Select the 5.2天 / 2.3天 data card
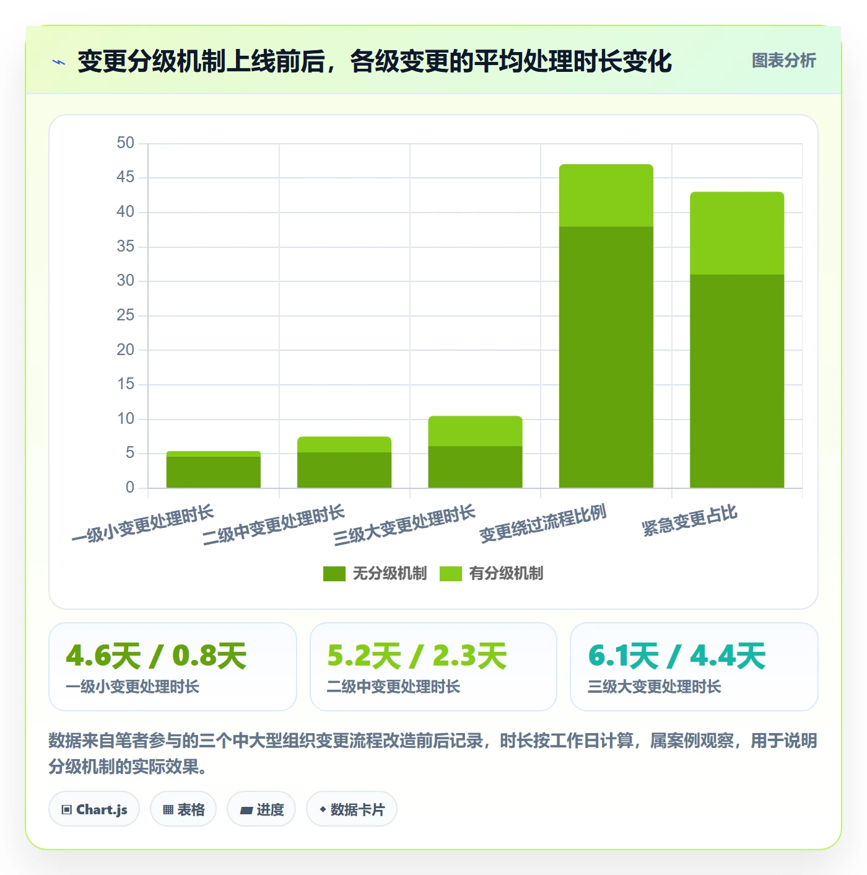The width and height of the screenshot is (867, 875). click(x=434, y=667)
